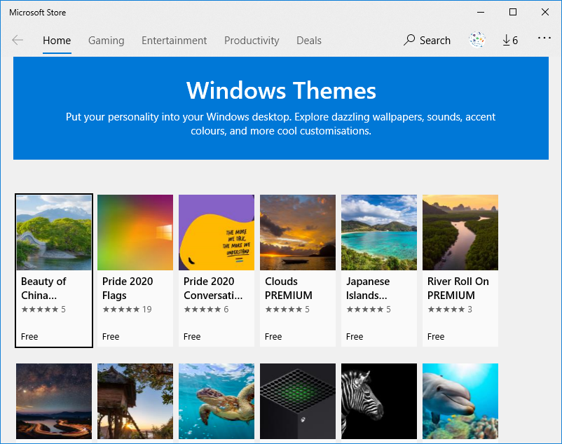Open River Roll On PREMIUM thumbnail
This screenshot has height=444, width=562.
click(x=460, y=233)
